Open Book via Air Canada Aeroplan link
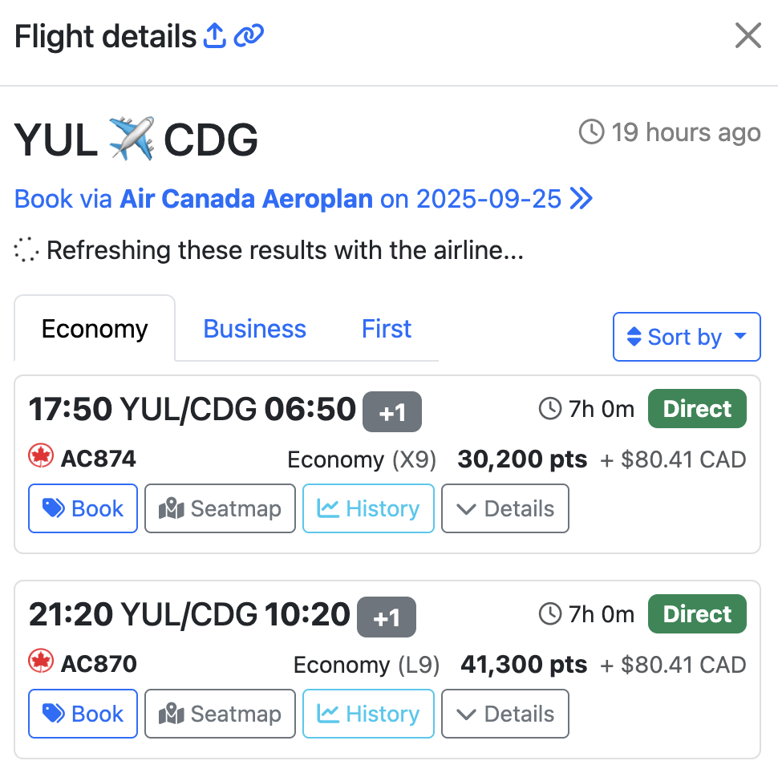The width and height of the screenshot is (778, 773). tap(303, 199)
